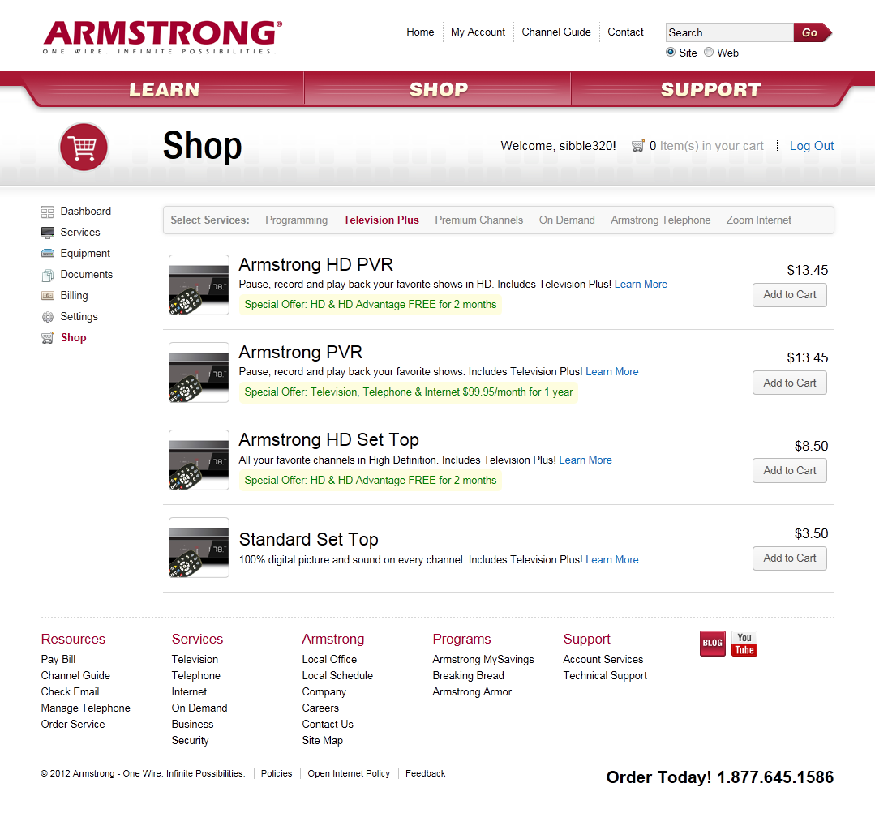Click the Log Out link
Screen dimensions: 875x813
click(812, 146)
